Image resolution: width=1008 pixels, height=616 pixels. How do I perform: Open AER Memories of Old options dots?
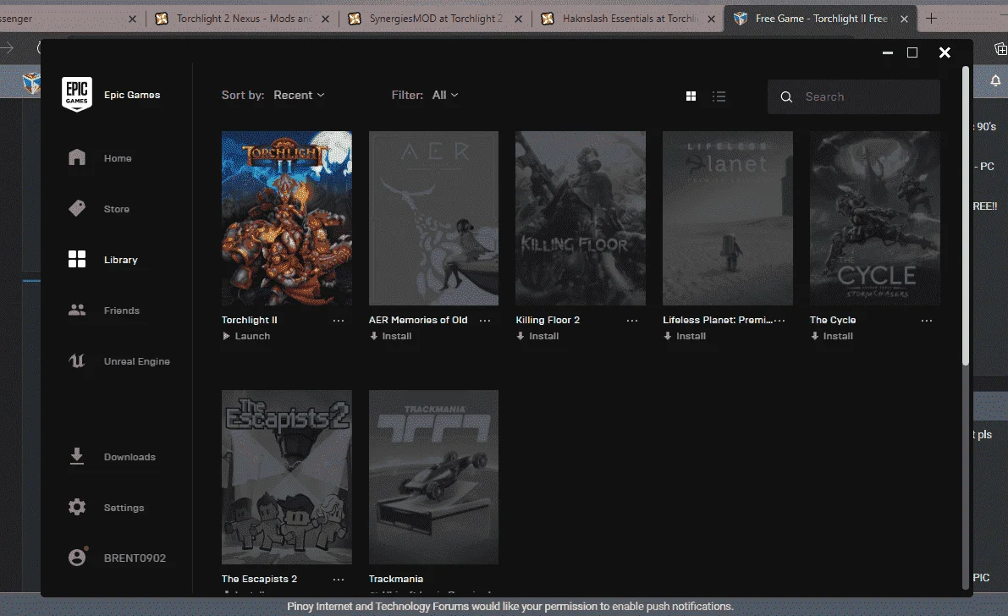coord(485,320)
